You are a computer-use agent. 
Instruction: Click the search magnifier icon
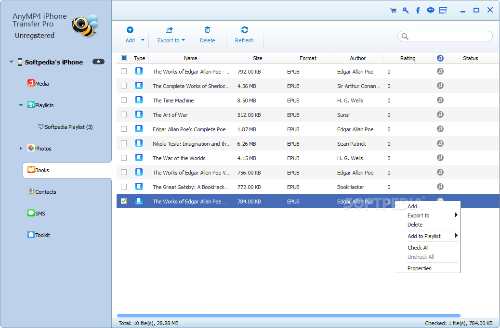405,36
